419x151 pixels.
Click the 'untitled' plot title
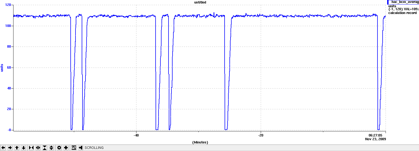(x=200, y=2)
